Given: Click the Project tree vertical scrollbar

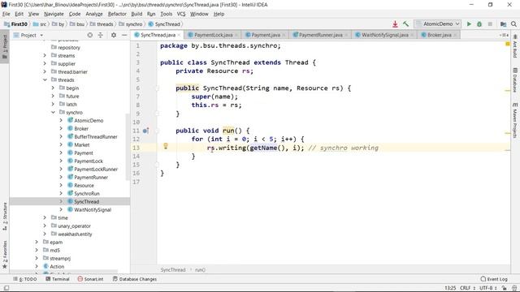Looking at the screenshot, I should click(x=128, y=147).
